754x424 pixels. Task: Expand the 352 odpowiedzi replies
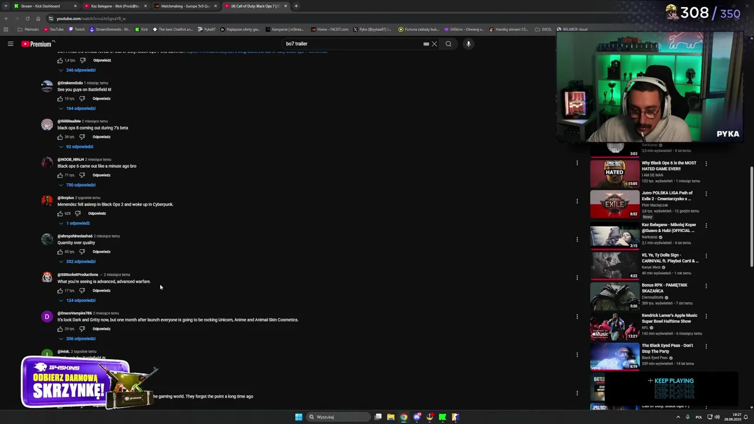coord(77,261)
